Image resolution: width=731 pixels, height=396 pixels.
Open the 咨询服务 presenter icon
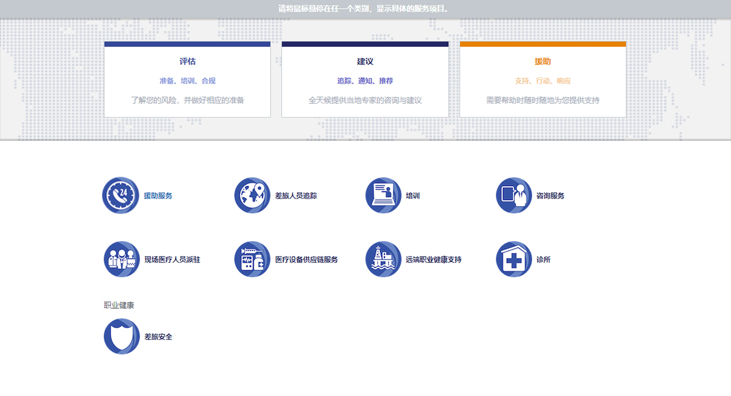click(x=514, y=196)
